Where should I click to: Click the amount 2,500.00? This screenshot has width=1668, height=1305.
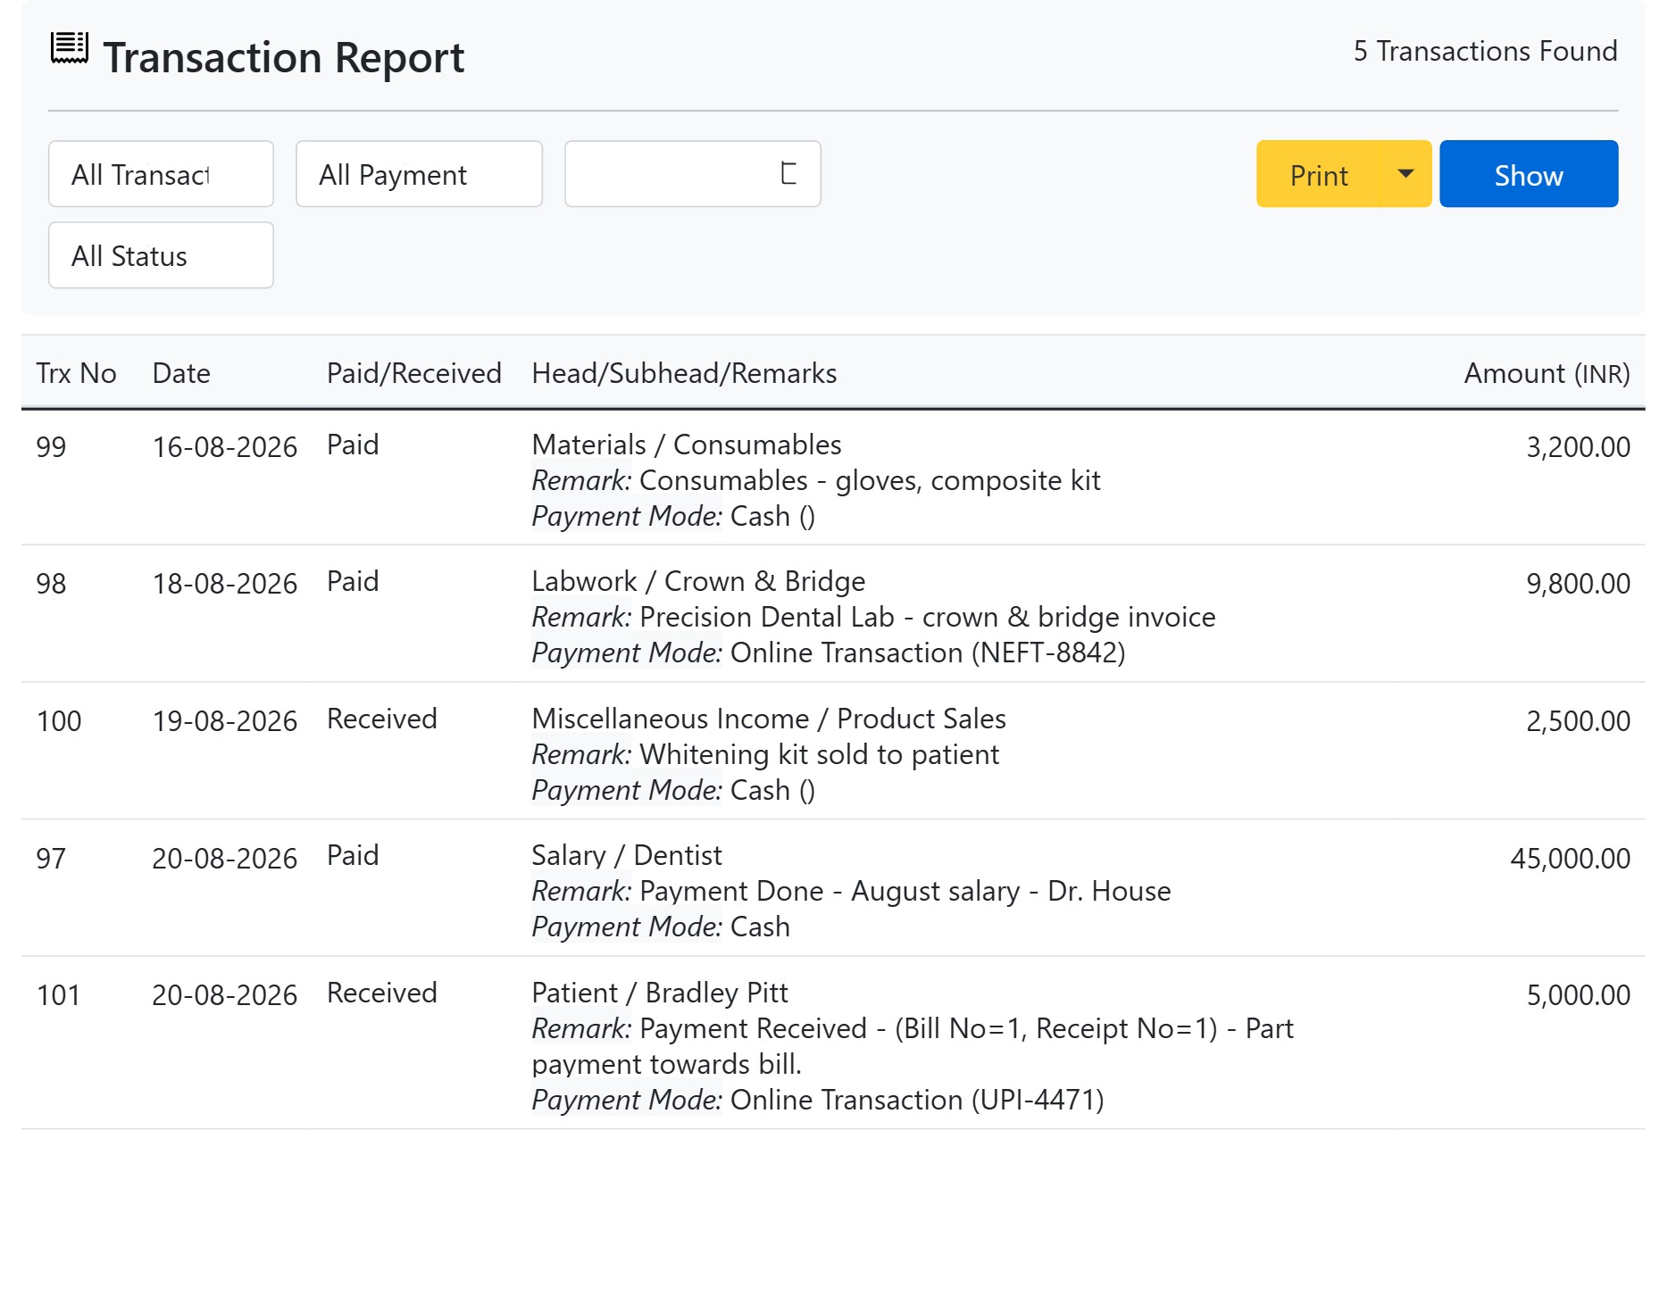point(1578,721)
